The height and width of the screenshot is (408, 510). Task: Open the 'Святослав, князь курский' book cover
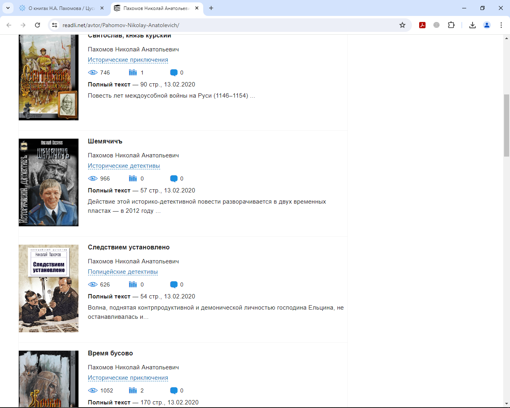coord(49,77)
